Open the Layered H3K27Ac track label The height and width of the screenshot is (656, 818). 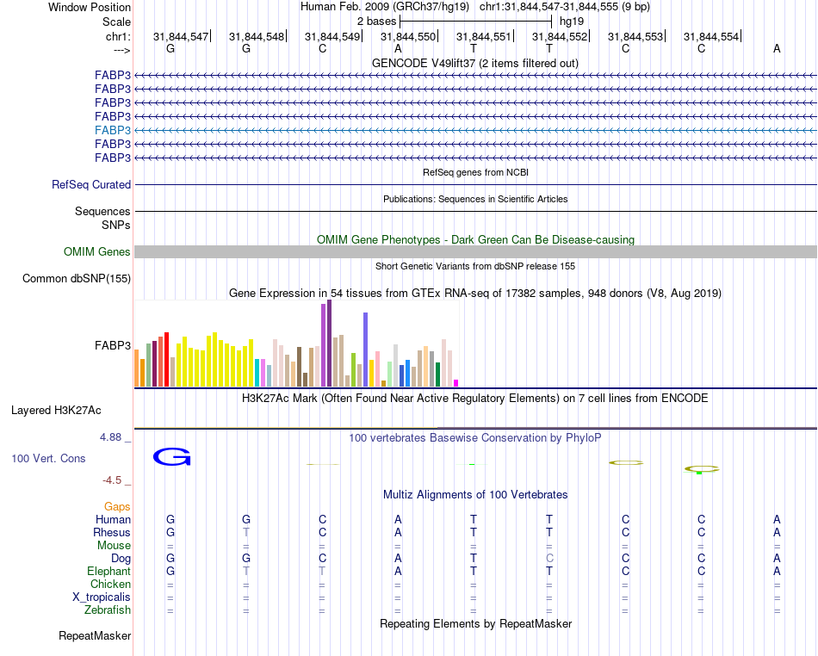click(x=56, y=411)
